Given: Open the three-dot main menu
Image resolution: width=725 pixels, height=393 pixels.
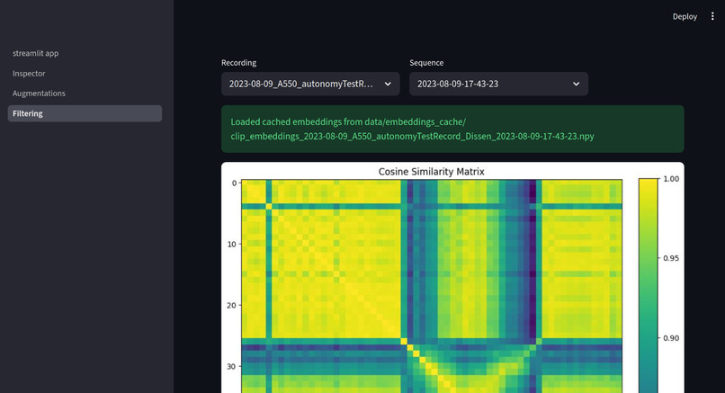Looking at the screenshot, I should [712, 17].
